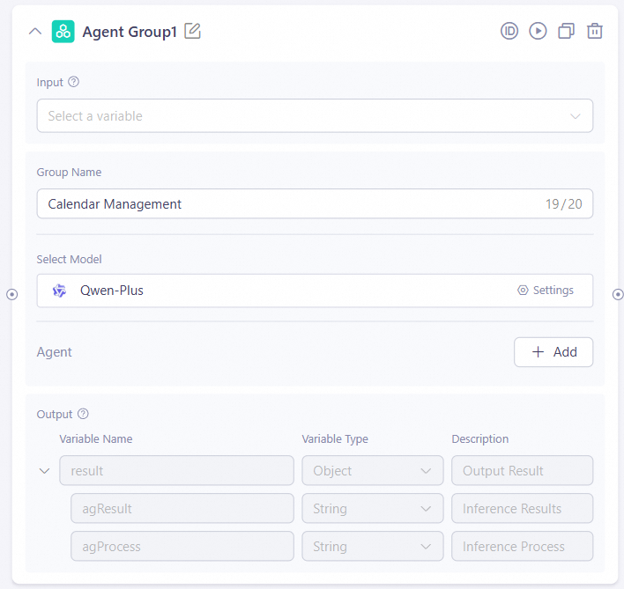Click the Select Model label

(x=69, y=259)
